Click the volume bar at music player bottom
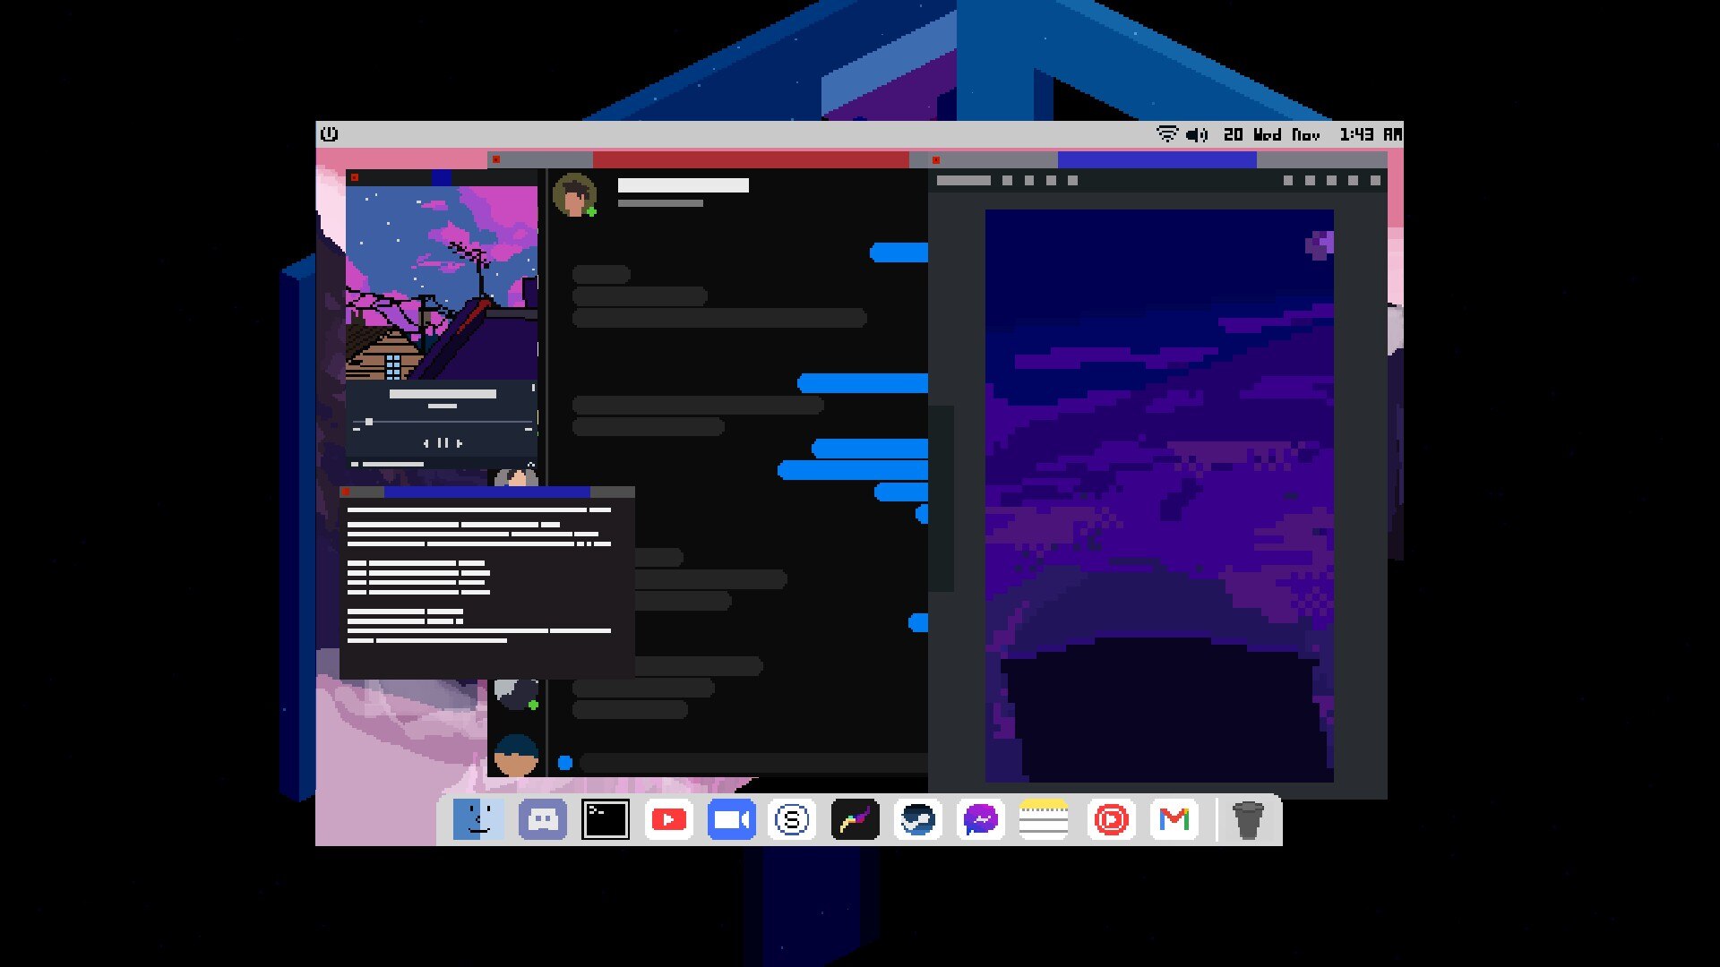Image resolution: width=1720 pixels, height=967 pixels. [x=392, y=464]
